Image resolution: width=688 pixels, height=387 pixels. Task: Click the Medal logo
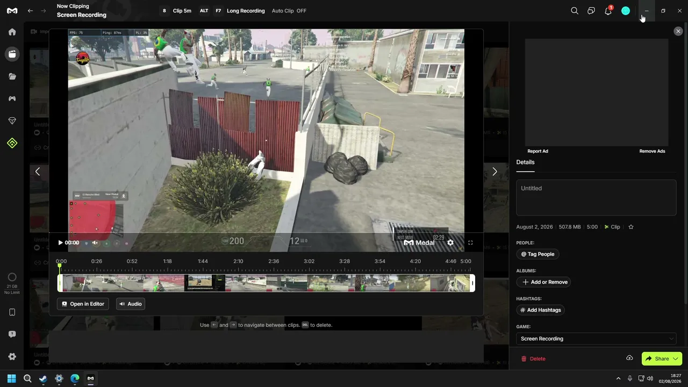pos(12,11)
